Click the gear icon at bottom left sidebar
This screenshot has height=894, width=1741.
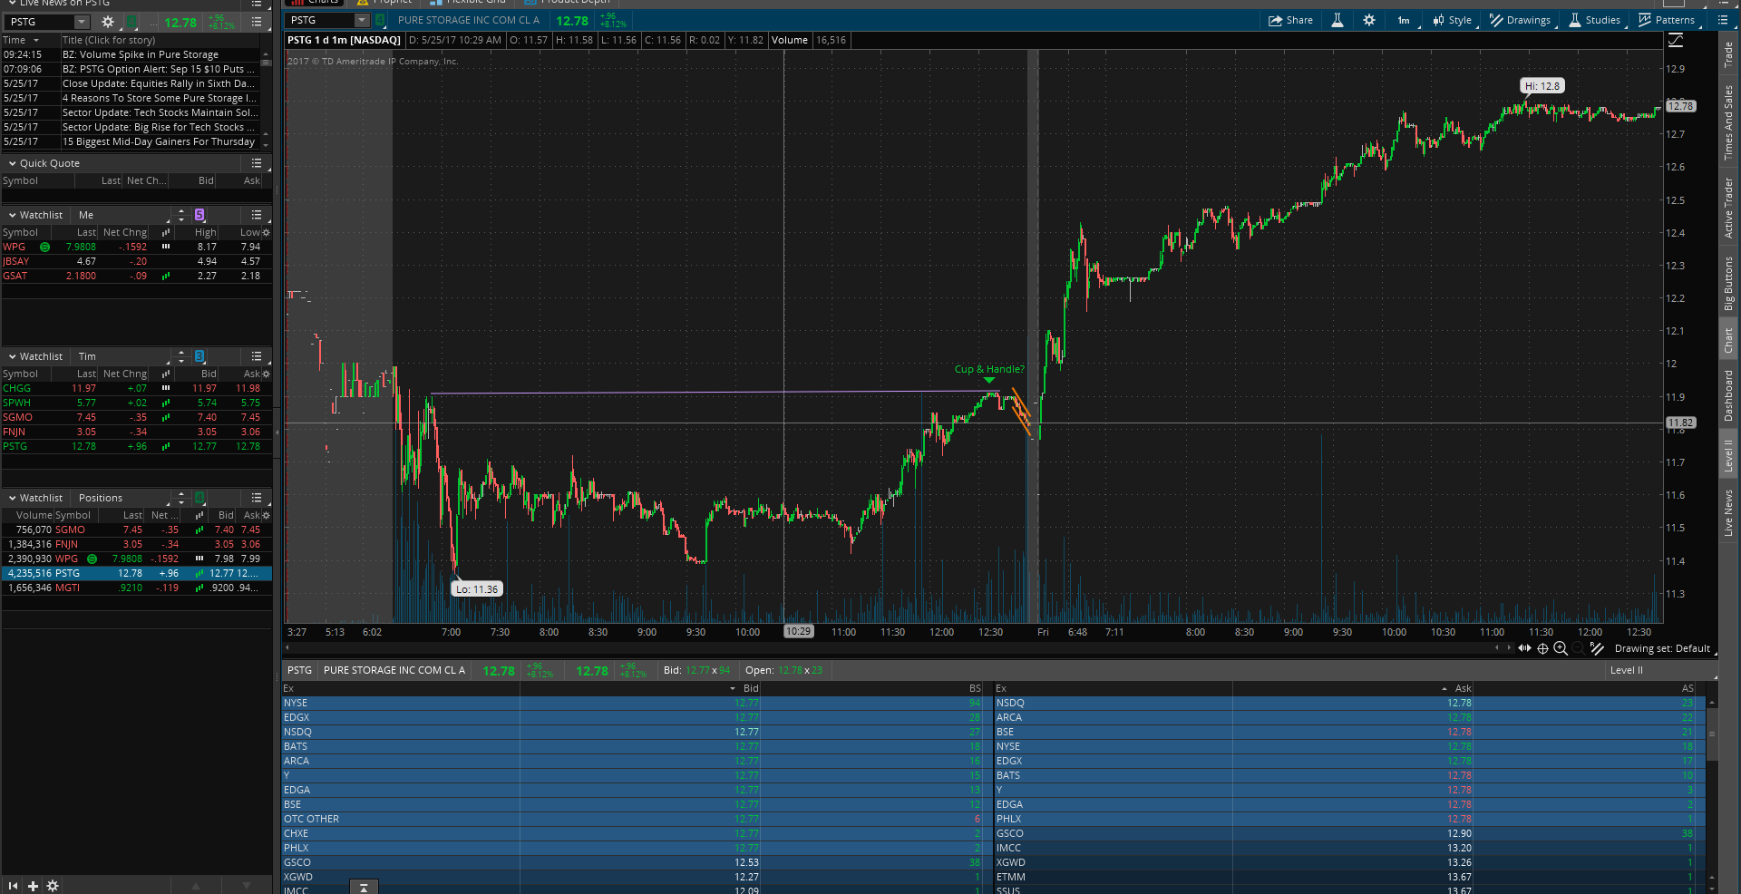pos(53,886)
